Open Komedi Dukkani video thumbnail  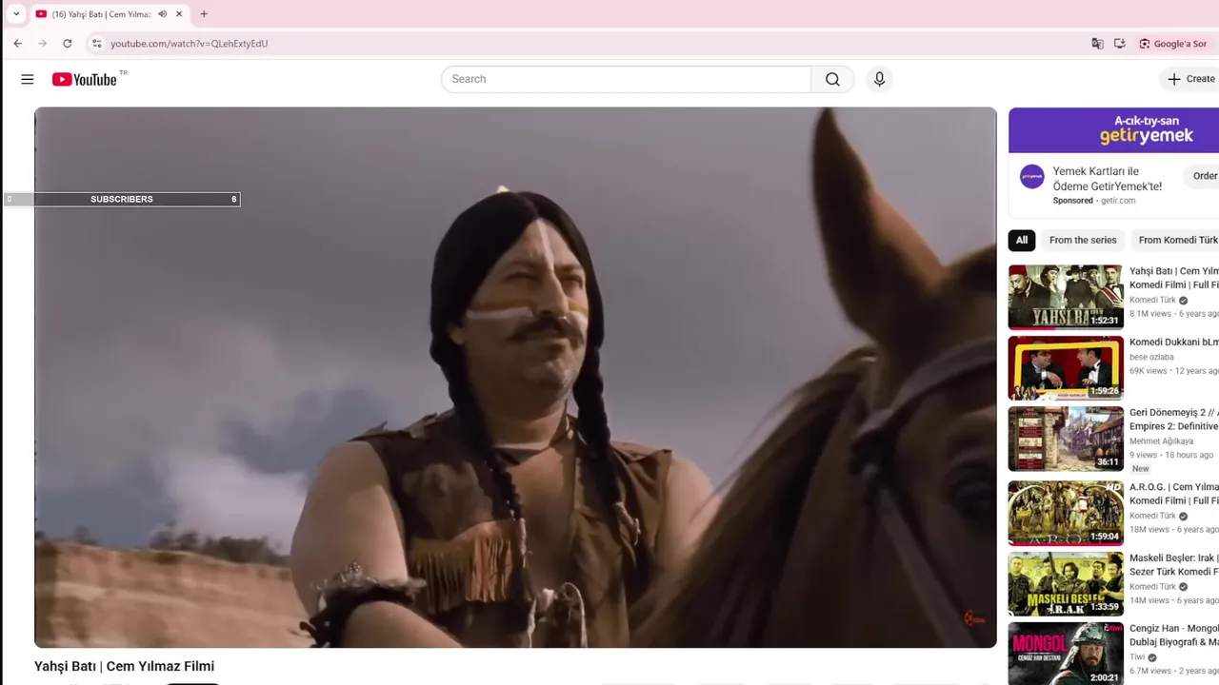(1066, 368)
